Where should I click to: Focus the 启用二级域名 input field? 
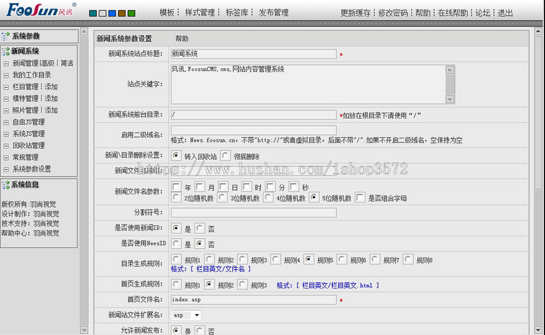pyautogui.click(x=253, y=130)
